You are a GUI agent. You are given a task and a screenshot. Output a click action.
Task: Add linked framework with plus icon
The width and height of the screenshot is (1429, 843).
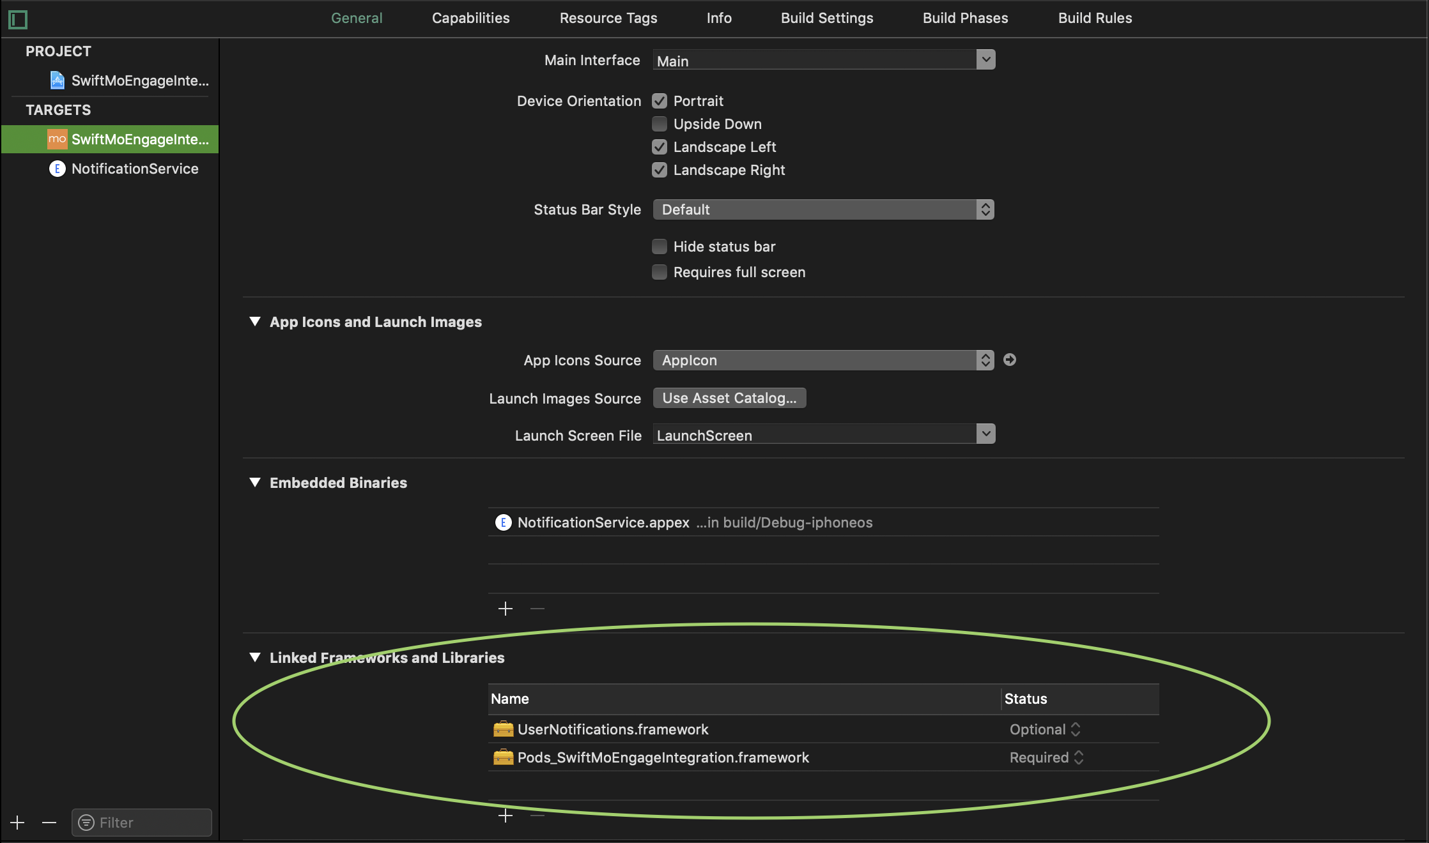[x=505, y=816]
